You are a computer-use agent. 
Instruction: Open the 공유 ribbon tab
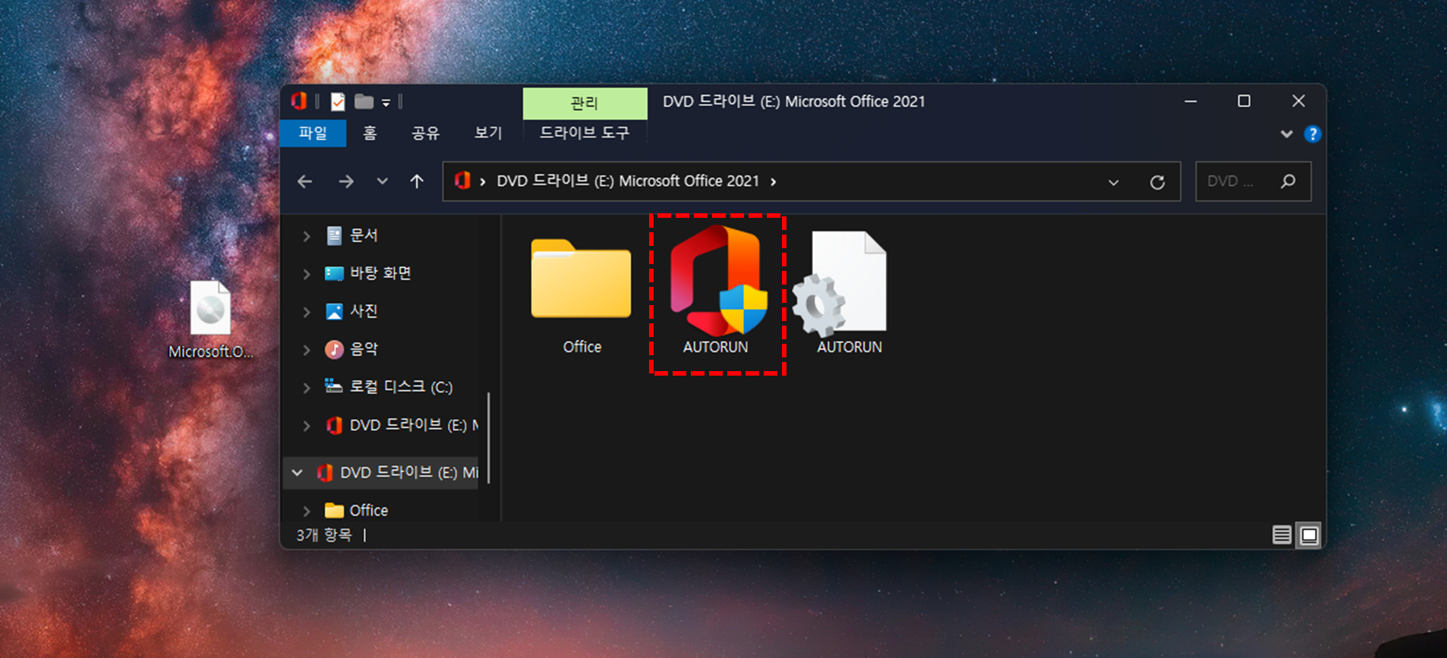(425, 133)
